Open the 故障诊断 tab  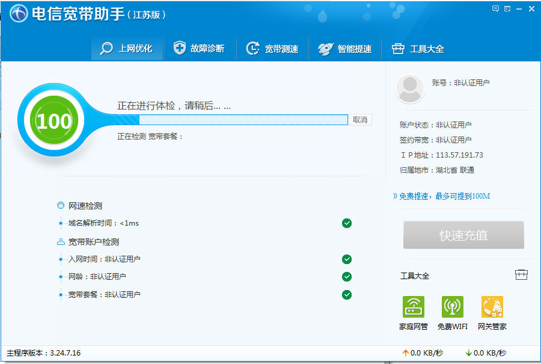click(x=200, y=48)
